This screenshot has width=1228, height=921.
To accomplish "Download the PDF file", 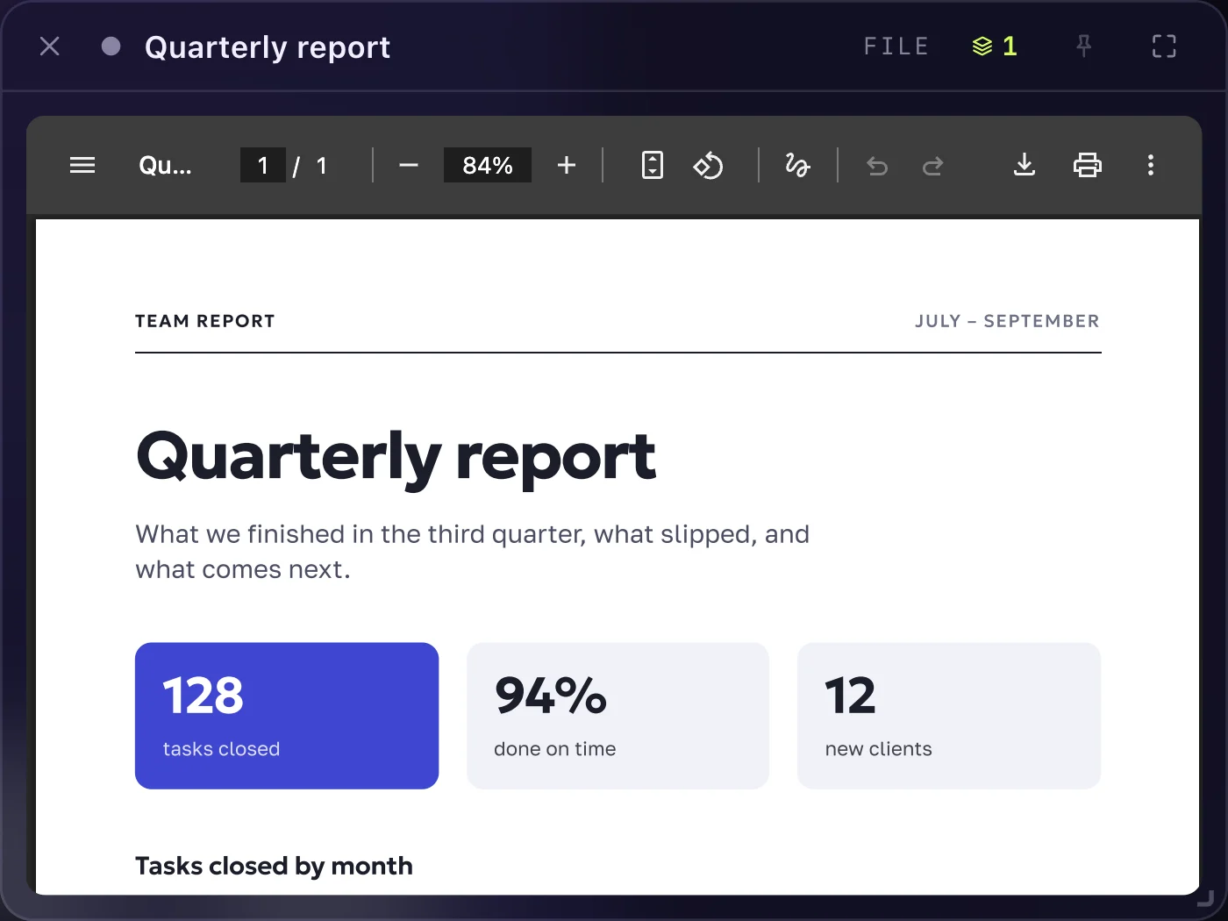I will pos(1025,165).
